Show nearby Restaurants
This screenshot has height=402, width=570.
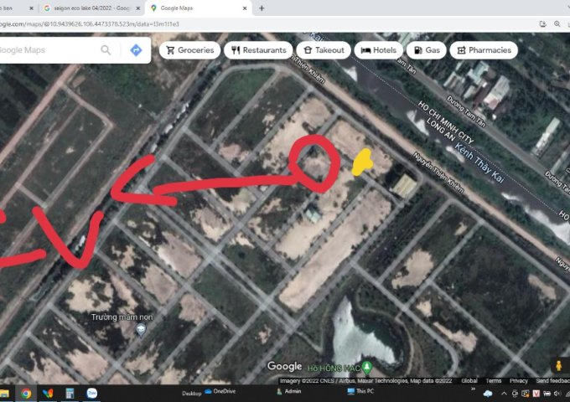(259, 50)
